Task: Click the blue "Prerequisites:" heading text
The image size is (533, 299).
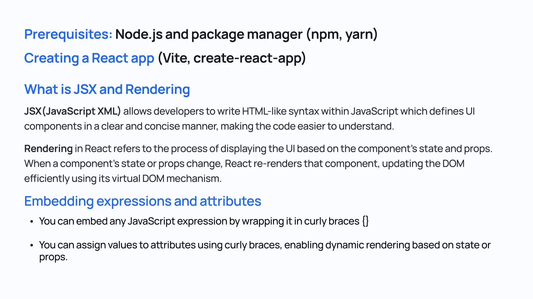Action: (68, 34)
